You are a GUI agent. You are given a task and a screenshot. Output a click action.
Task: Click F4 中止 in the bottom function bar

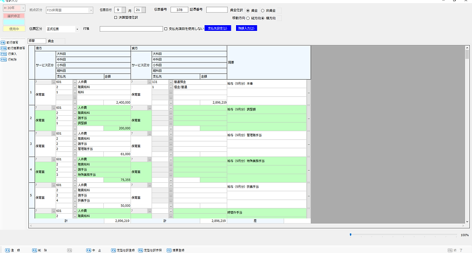[94, 250]
